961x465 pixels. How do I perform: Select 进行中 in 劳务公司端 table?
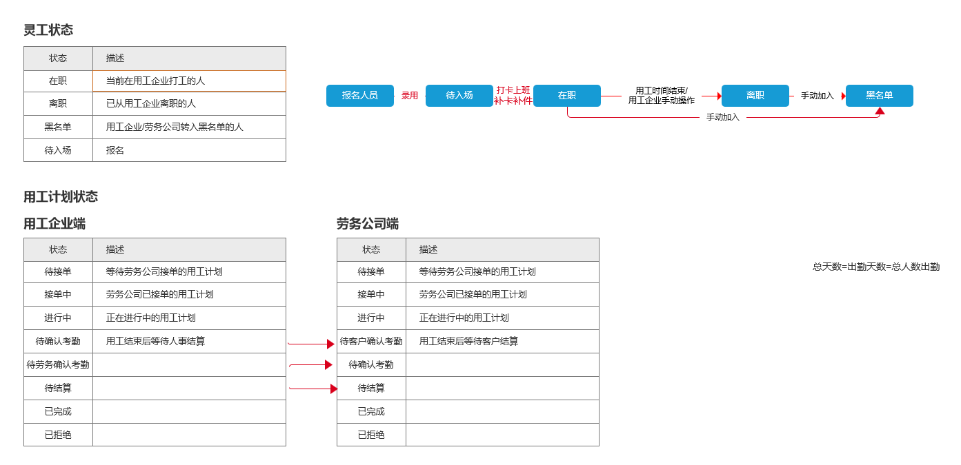[x=371, y=318]
